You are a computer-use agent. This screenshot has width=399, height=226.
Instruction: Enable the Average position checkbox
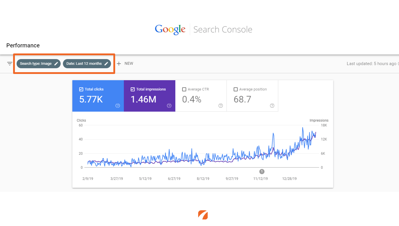coord(236,89)
